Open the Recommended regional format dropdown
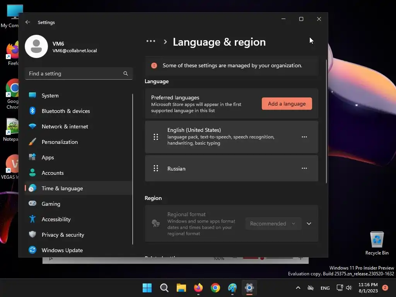396x297 pixels. click(x=273, y=224)
